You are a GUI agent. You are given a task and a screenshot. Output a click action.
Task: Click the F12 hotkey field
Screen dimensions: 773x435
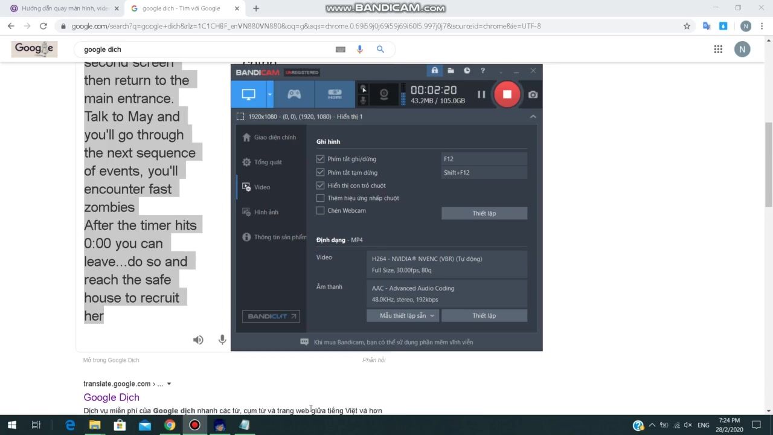click(x=484, y=159)
